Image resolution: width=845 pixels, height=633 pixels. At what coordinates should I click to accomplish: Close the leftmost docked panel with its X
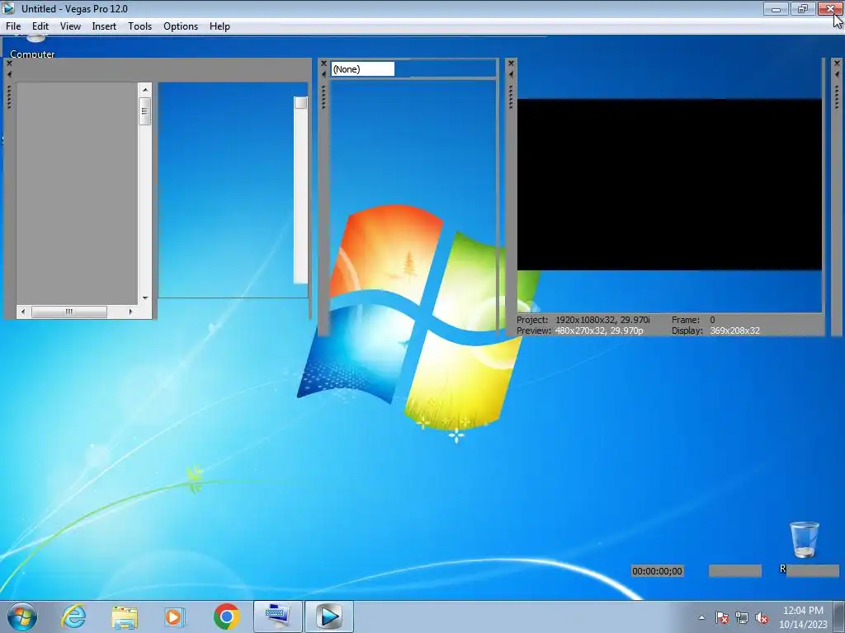pyautogui.click(x=9, y=63)
